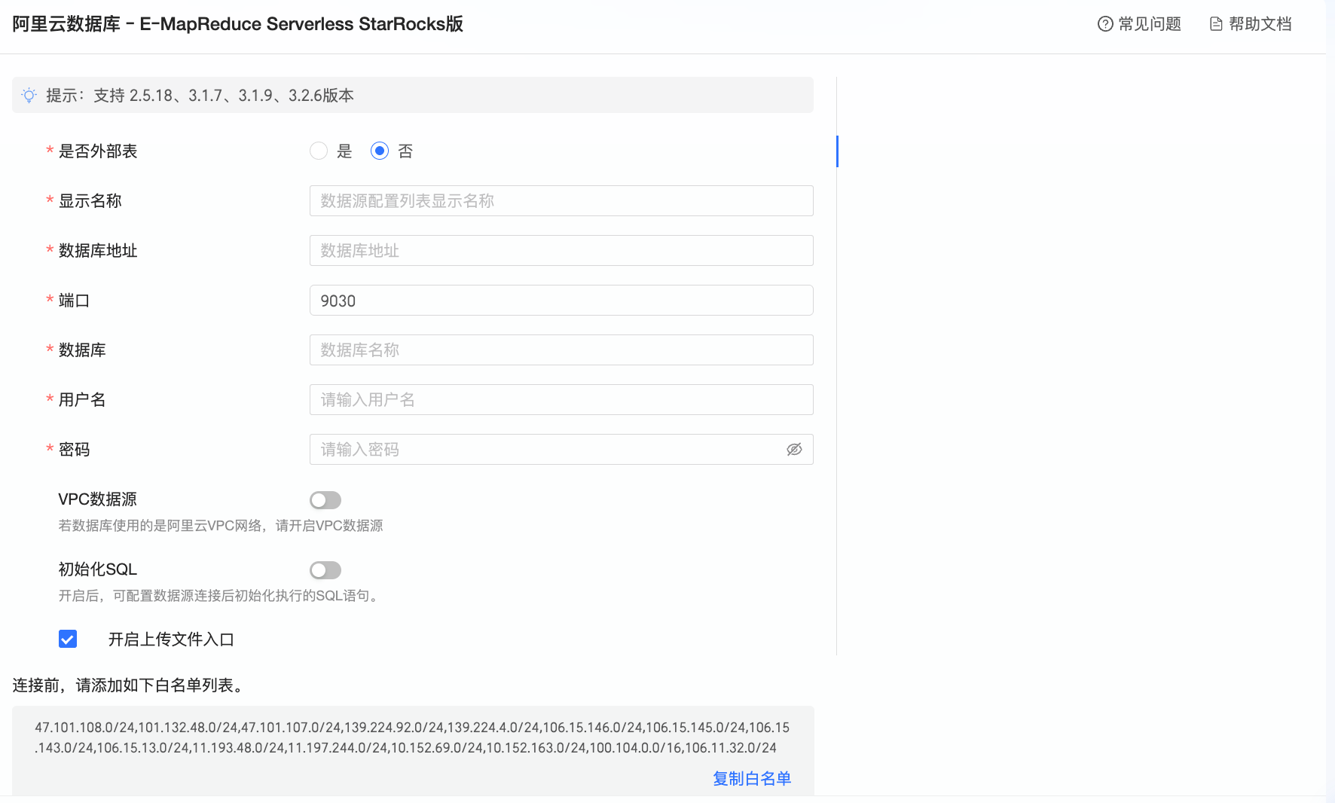Click the VPC数据源 hint description text
Image resolution: width=1335 pixels, height=803 pixels.
221,526
